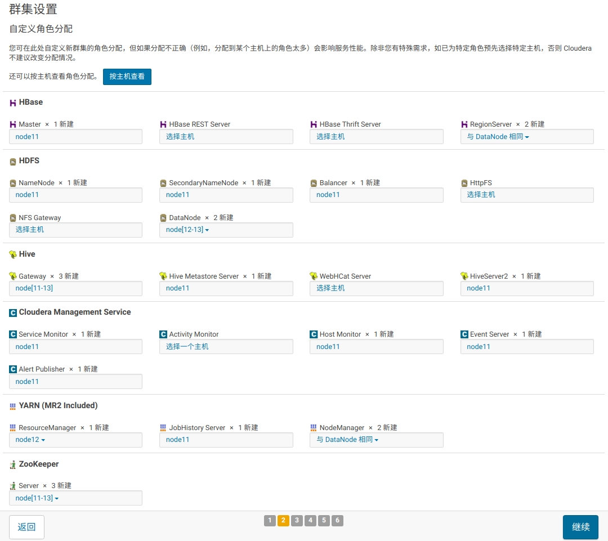Image resolution: width=608 pixels, height=541 pixels.
Task: Click the Activity Monitor role icon
Action: click(x=163, y=334)
